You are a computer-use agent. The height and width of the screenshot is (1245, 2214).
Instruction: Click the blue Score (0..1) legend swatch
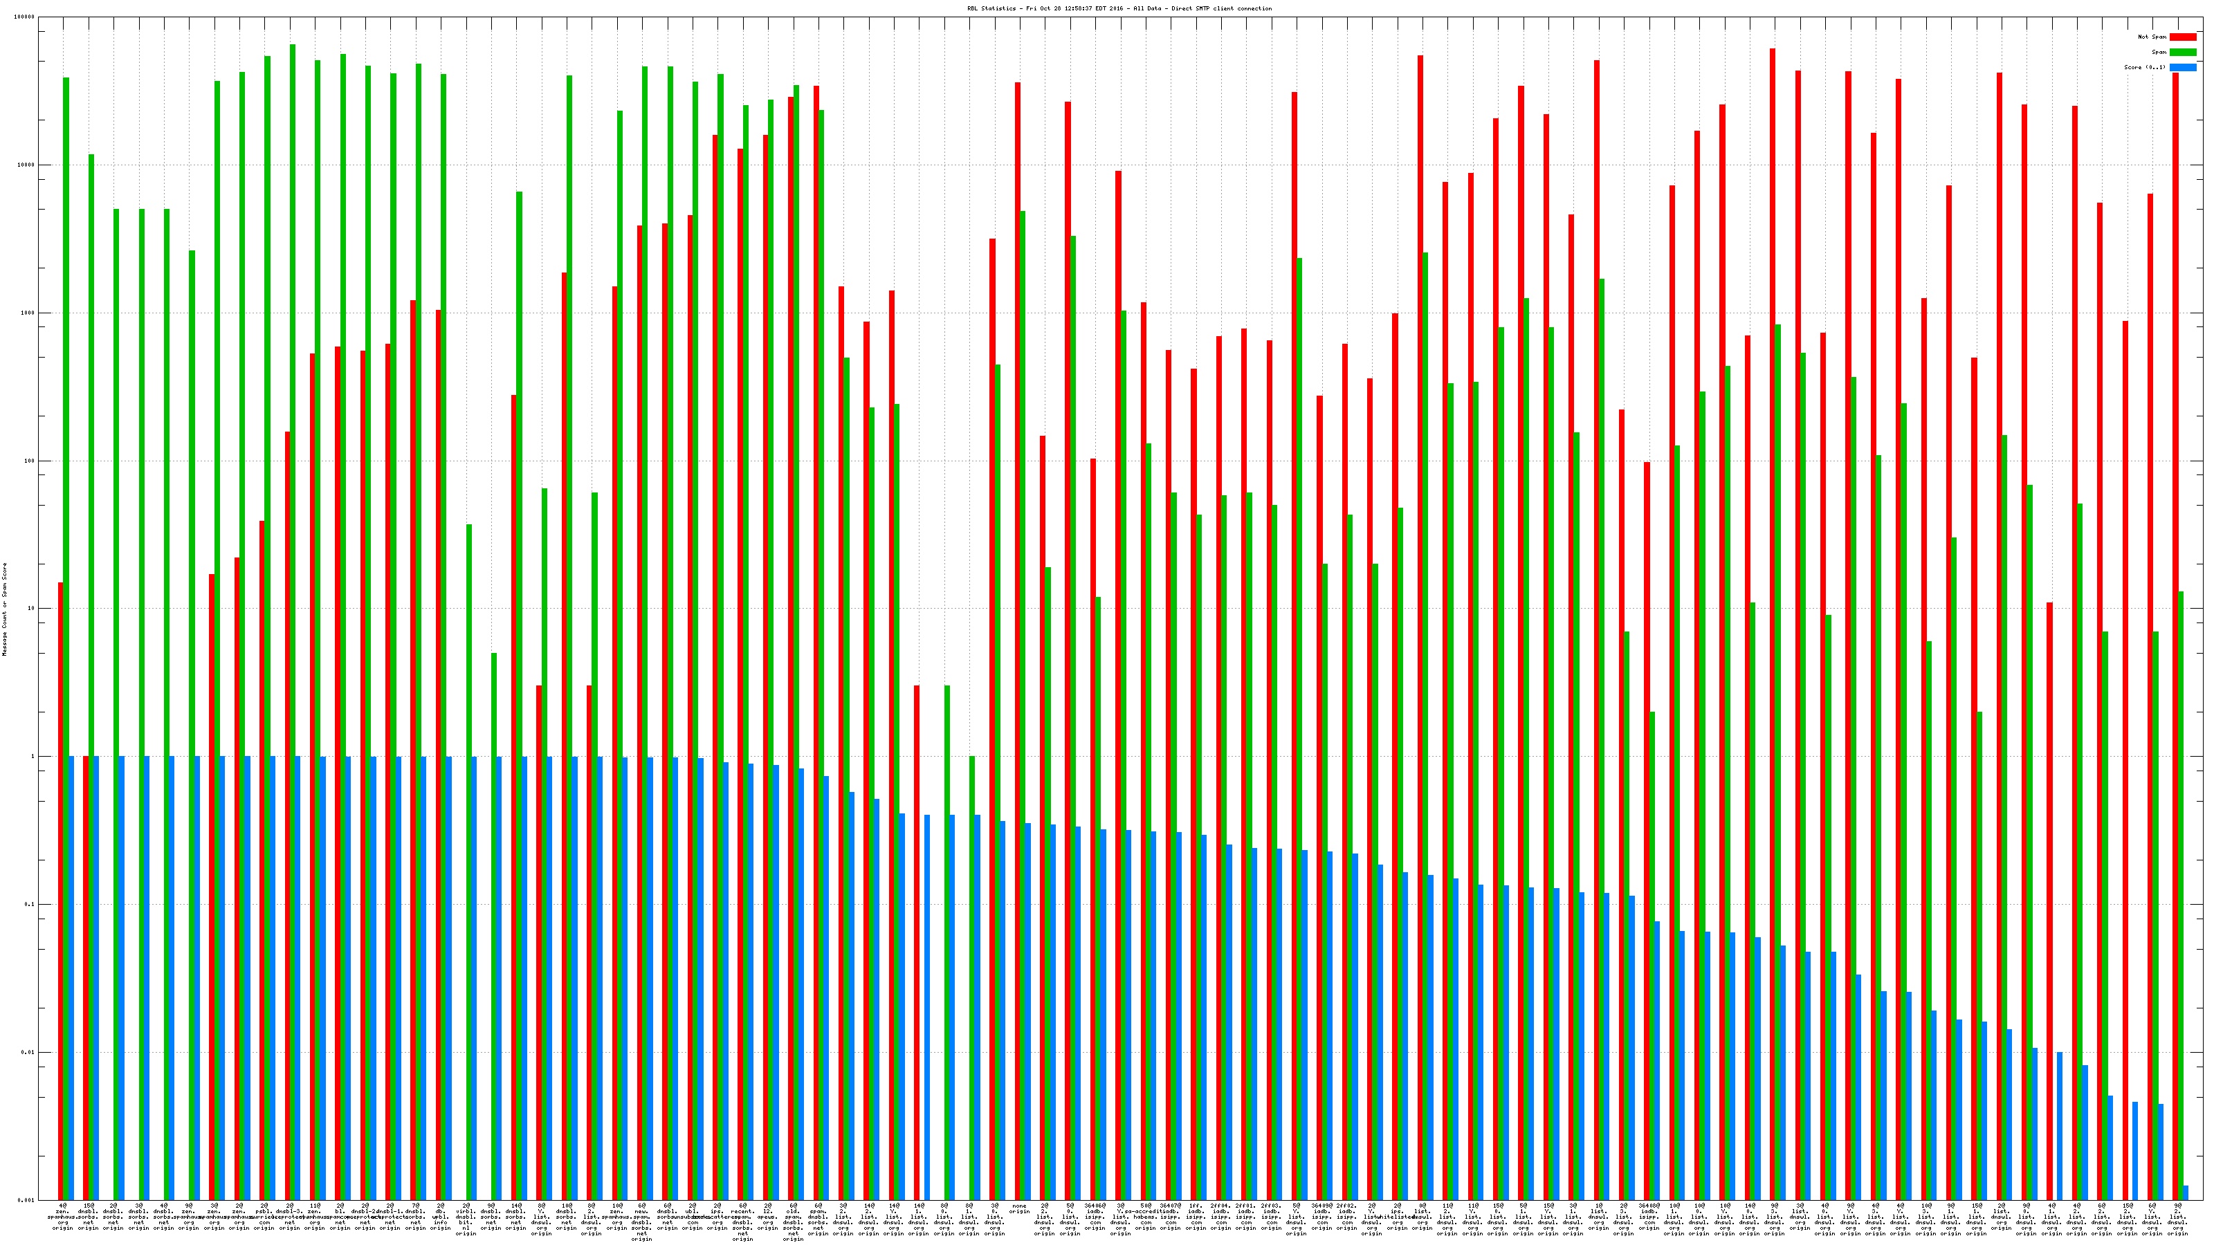[x=2183, y=67]
